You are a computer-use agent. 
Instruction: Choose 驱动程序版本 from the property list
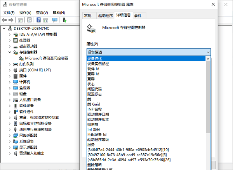(x=146, y=119)
